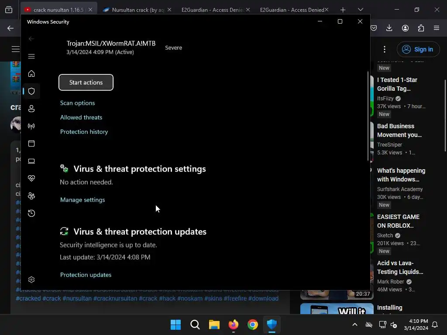The image size is (447, 335).
Task: Open browser downloads panel
Action: click(x=389, y=28)
